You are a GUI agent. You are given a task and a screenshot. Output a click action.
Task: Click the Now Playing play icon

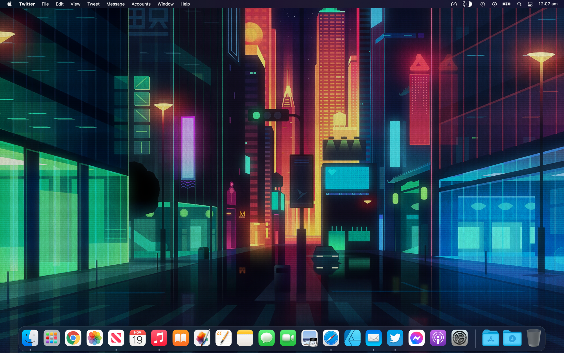(x=494, y=4)
